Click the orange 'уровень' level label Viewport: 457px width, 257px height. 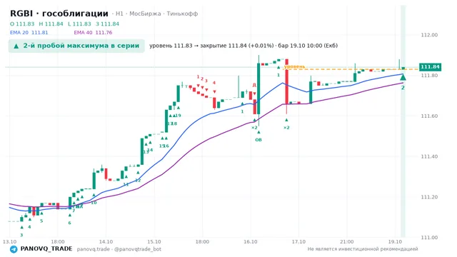[x=294, y=66]
